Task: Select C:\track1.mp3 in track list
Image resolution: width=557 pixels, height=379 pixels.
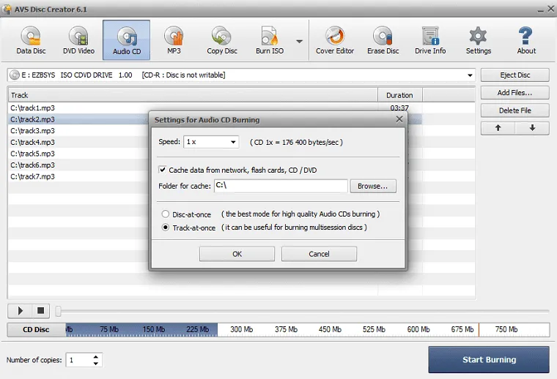Action: click(x=33, y=108)
